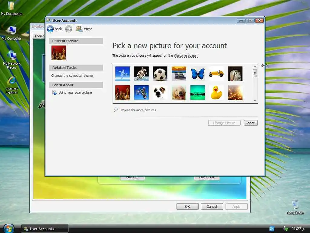Launch Internet Explorer desktop icon

[x=12, y=85]
